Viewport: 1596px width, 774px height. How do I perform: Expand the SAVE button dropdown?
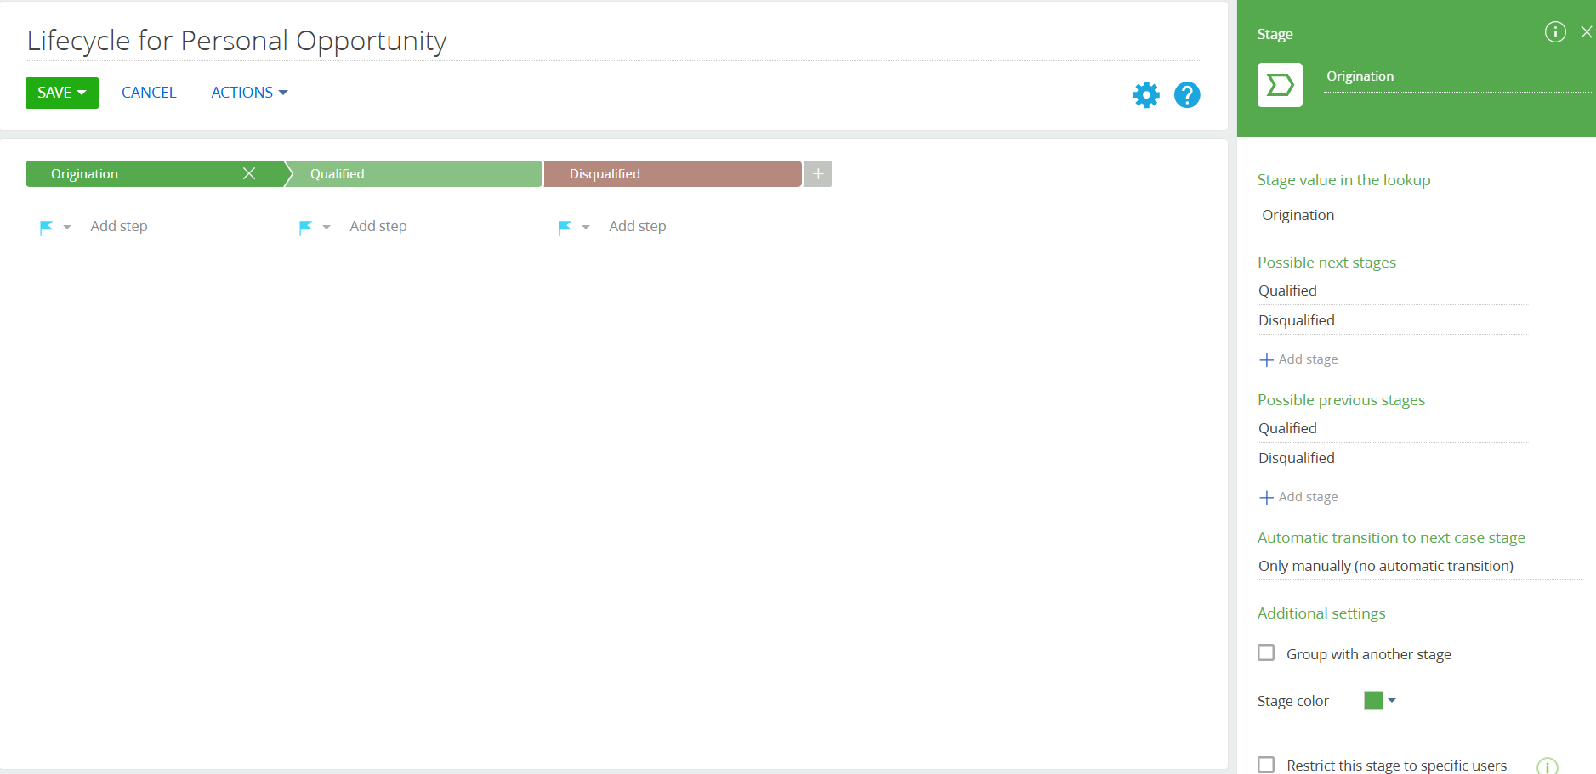(x=82, y=93)
